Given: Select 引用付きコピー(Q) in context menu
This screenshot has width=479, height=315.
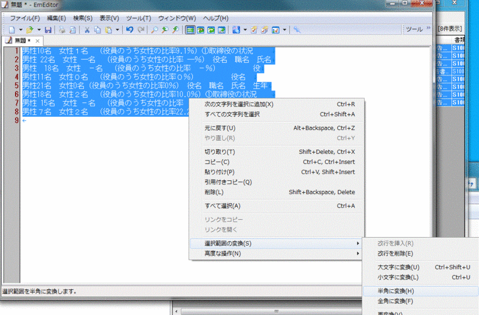Looking at the screenshot, I should (x=277, y=182).
